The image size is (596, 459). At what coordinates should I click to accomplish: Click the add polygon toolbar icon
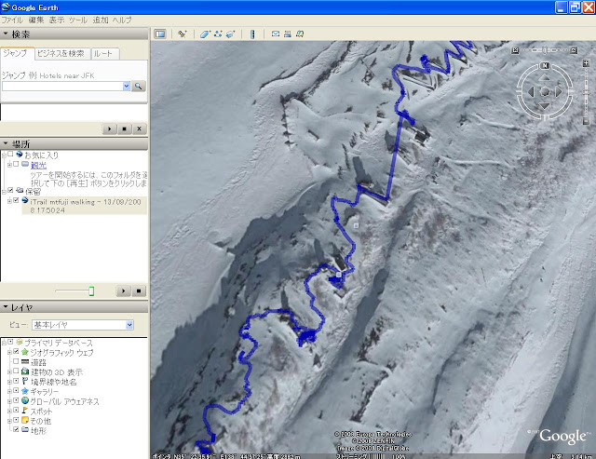tap(205, 34)
